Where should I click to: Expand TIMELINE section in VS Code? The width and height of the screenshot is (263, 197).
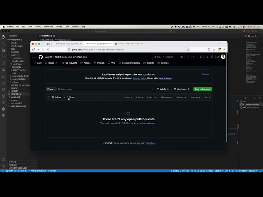coord(13,165)
